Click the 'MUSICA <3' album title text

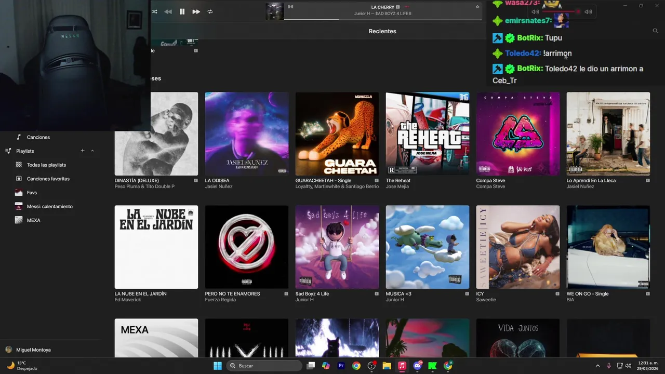coord(398,294)
